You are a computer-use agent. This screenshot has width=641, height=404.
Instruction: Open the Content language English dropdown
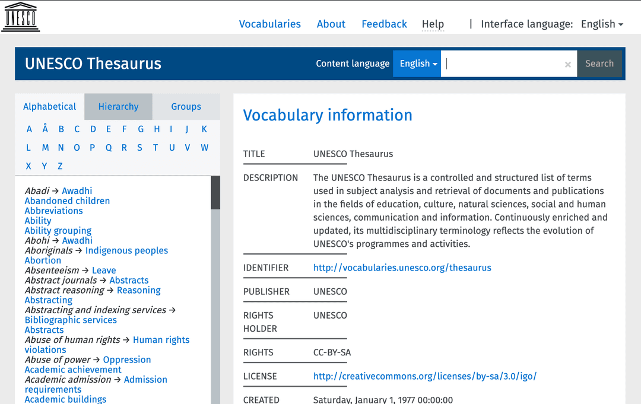tap(417, 63)
